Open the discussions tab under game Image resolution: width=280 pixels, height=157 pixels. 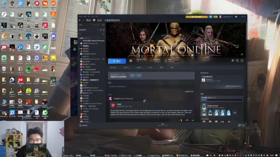(x=150, y=68)
